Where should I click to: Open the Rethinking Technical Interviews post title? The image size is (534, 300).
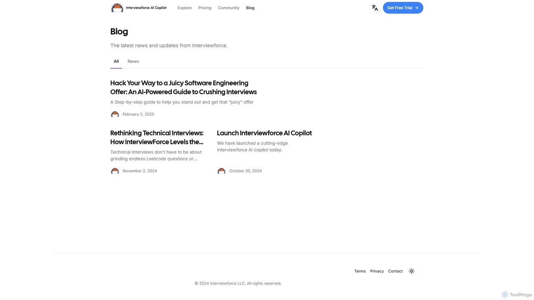click(157, 137)
